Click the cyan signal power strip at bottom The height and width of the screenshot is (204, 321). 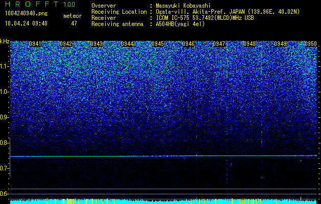(163, 201)
